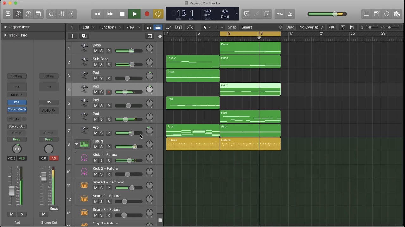This screenshot has width=405, height=227.
Task: Click the waveform zoom icon
Action: point(332,27)
